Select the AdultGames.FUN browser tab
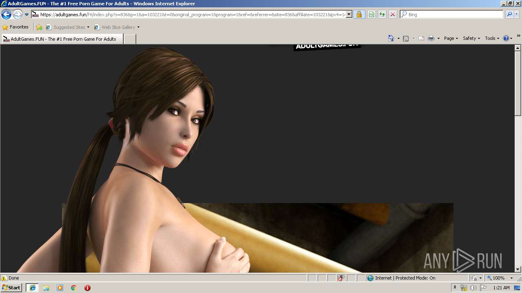522x293 pixels. click(62, 39)
